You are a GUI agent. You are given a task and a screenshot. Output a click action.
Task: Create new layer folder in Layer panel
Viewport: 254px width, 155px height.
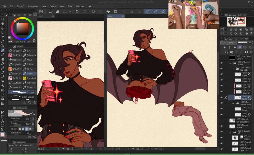pyautogui.click(x=231, y=52)
